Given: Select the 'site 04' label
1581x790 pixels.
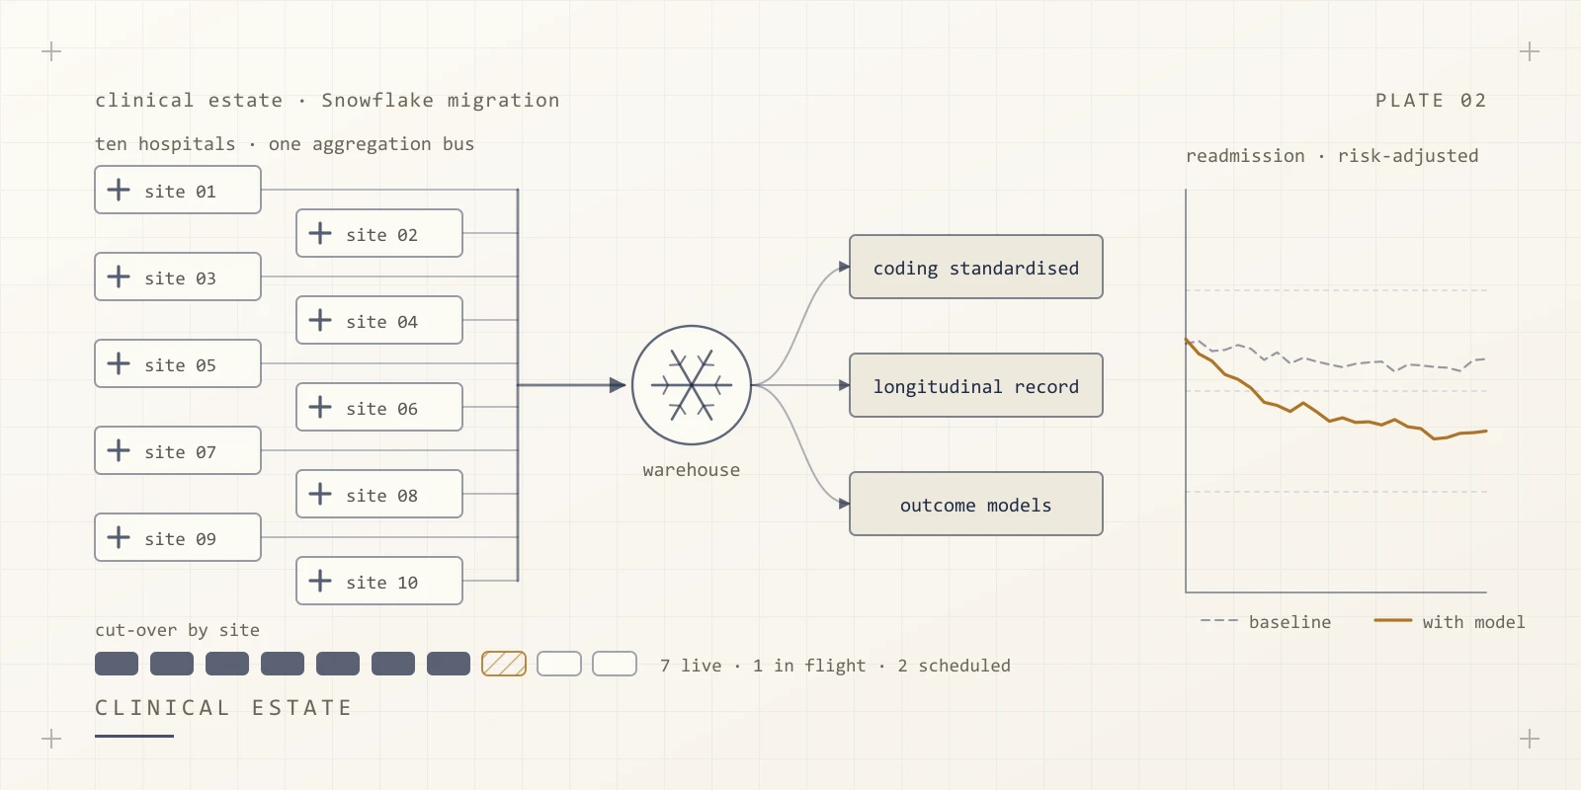Looking at the screenshot, I should 381,322.
